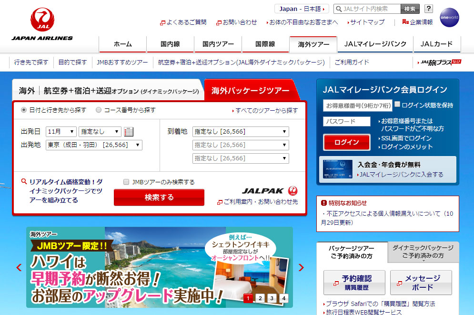
Task: Open the 海外ツアー navigation tab
Action: [x=313, y=44]
